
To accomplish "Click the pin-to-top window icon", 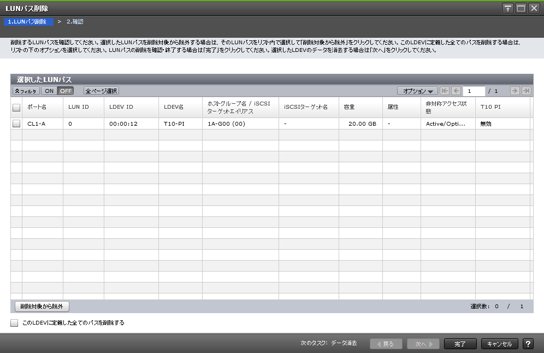I will 508,8.
